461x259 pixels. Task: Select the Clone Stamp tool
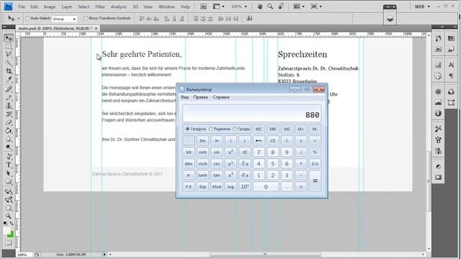[9, 106]
